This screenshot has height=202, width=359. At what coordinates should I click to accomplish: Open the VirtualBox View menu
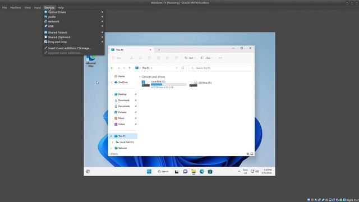pos(27,7)
